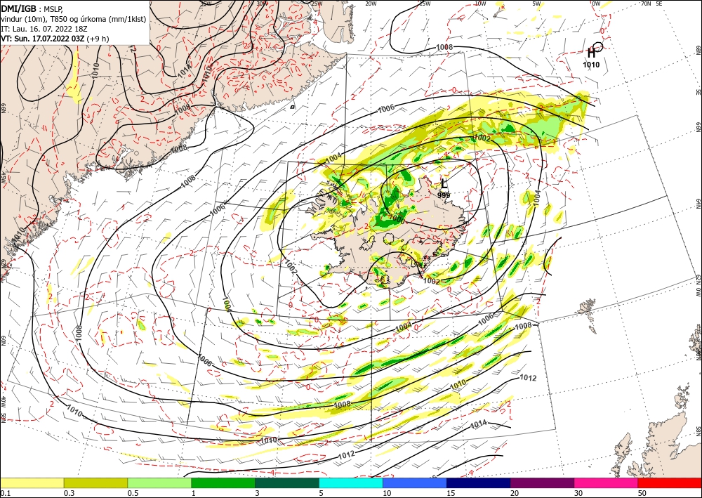Image resolution: width=702 pixels, height=498 pixels.
Task: Click the 20W longitude label at top
Action: click(370, 4)
